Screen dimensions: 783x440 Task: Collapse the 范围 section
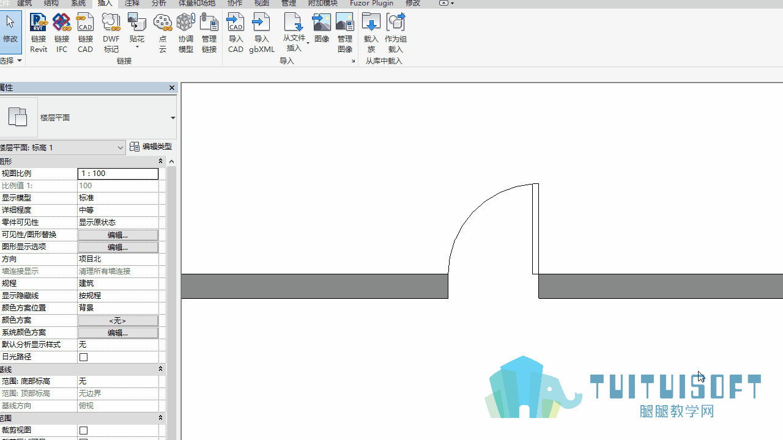(x=161, y=418)
